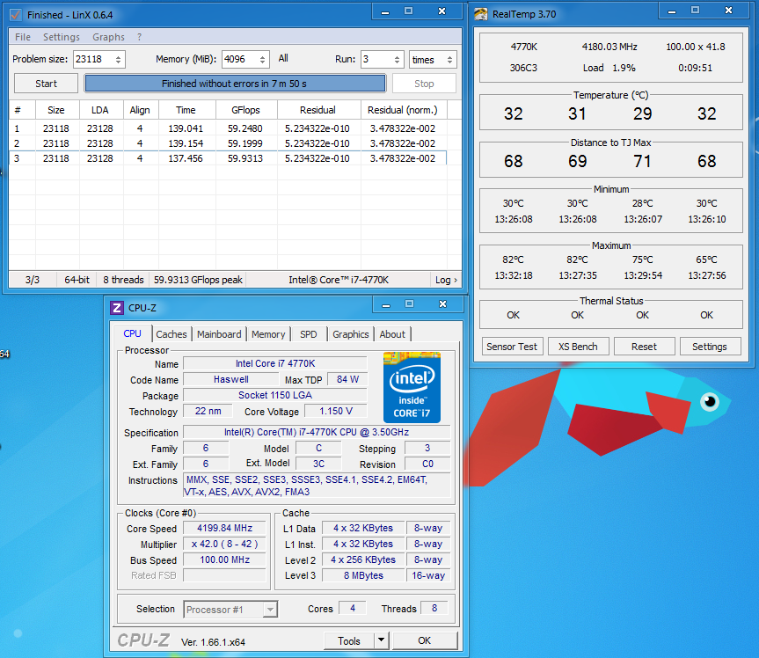
Task: Adjust the Memory (MiB) spinner arrows
Action: [262, 60]
